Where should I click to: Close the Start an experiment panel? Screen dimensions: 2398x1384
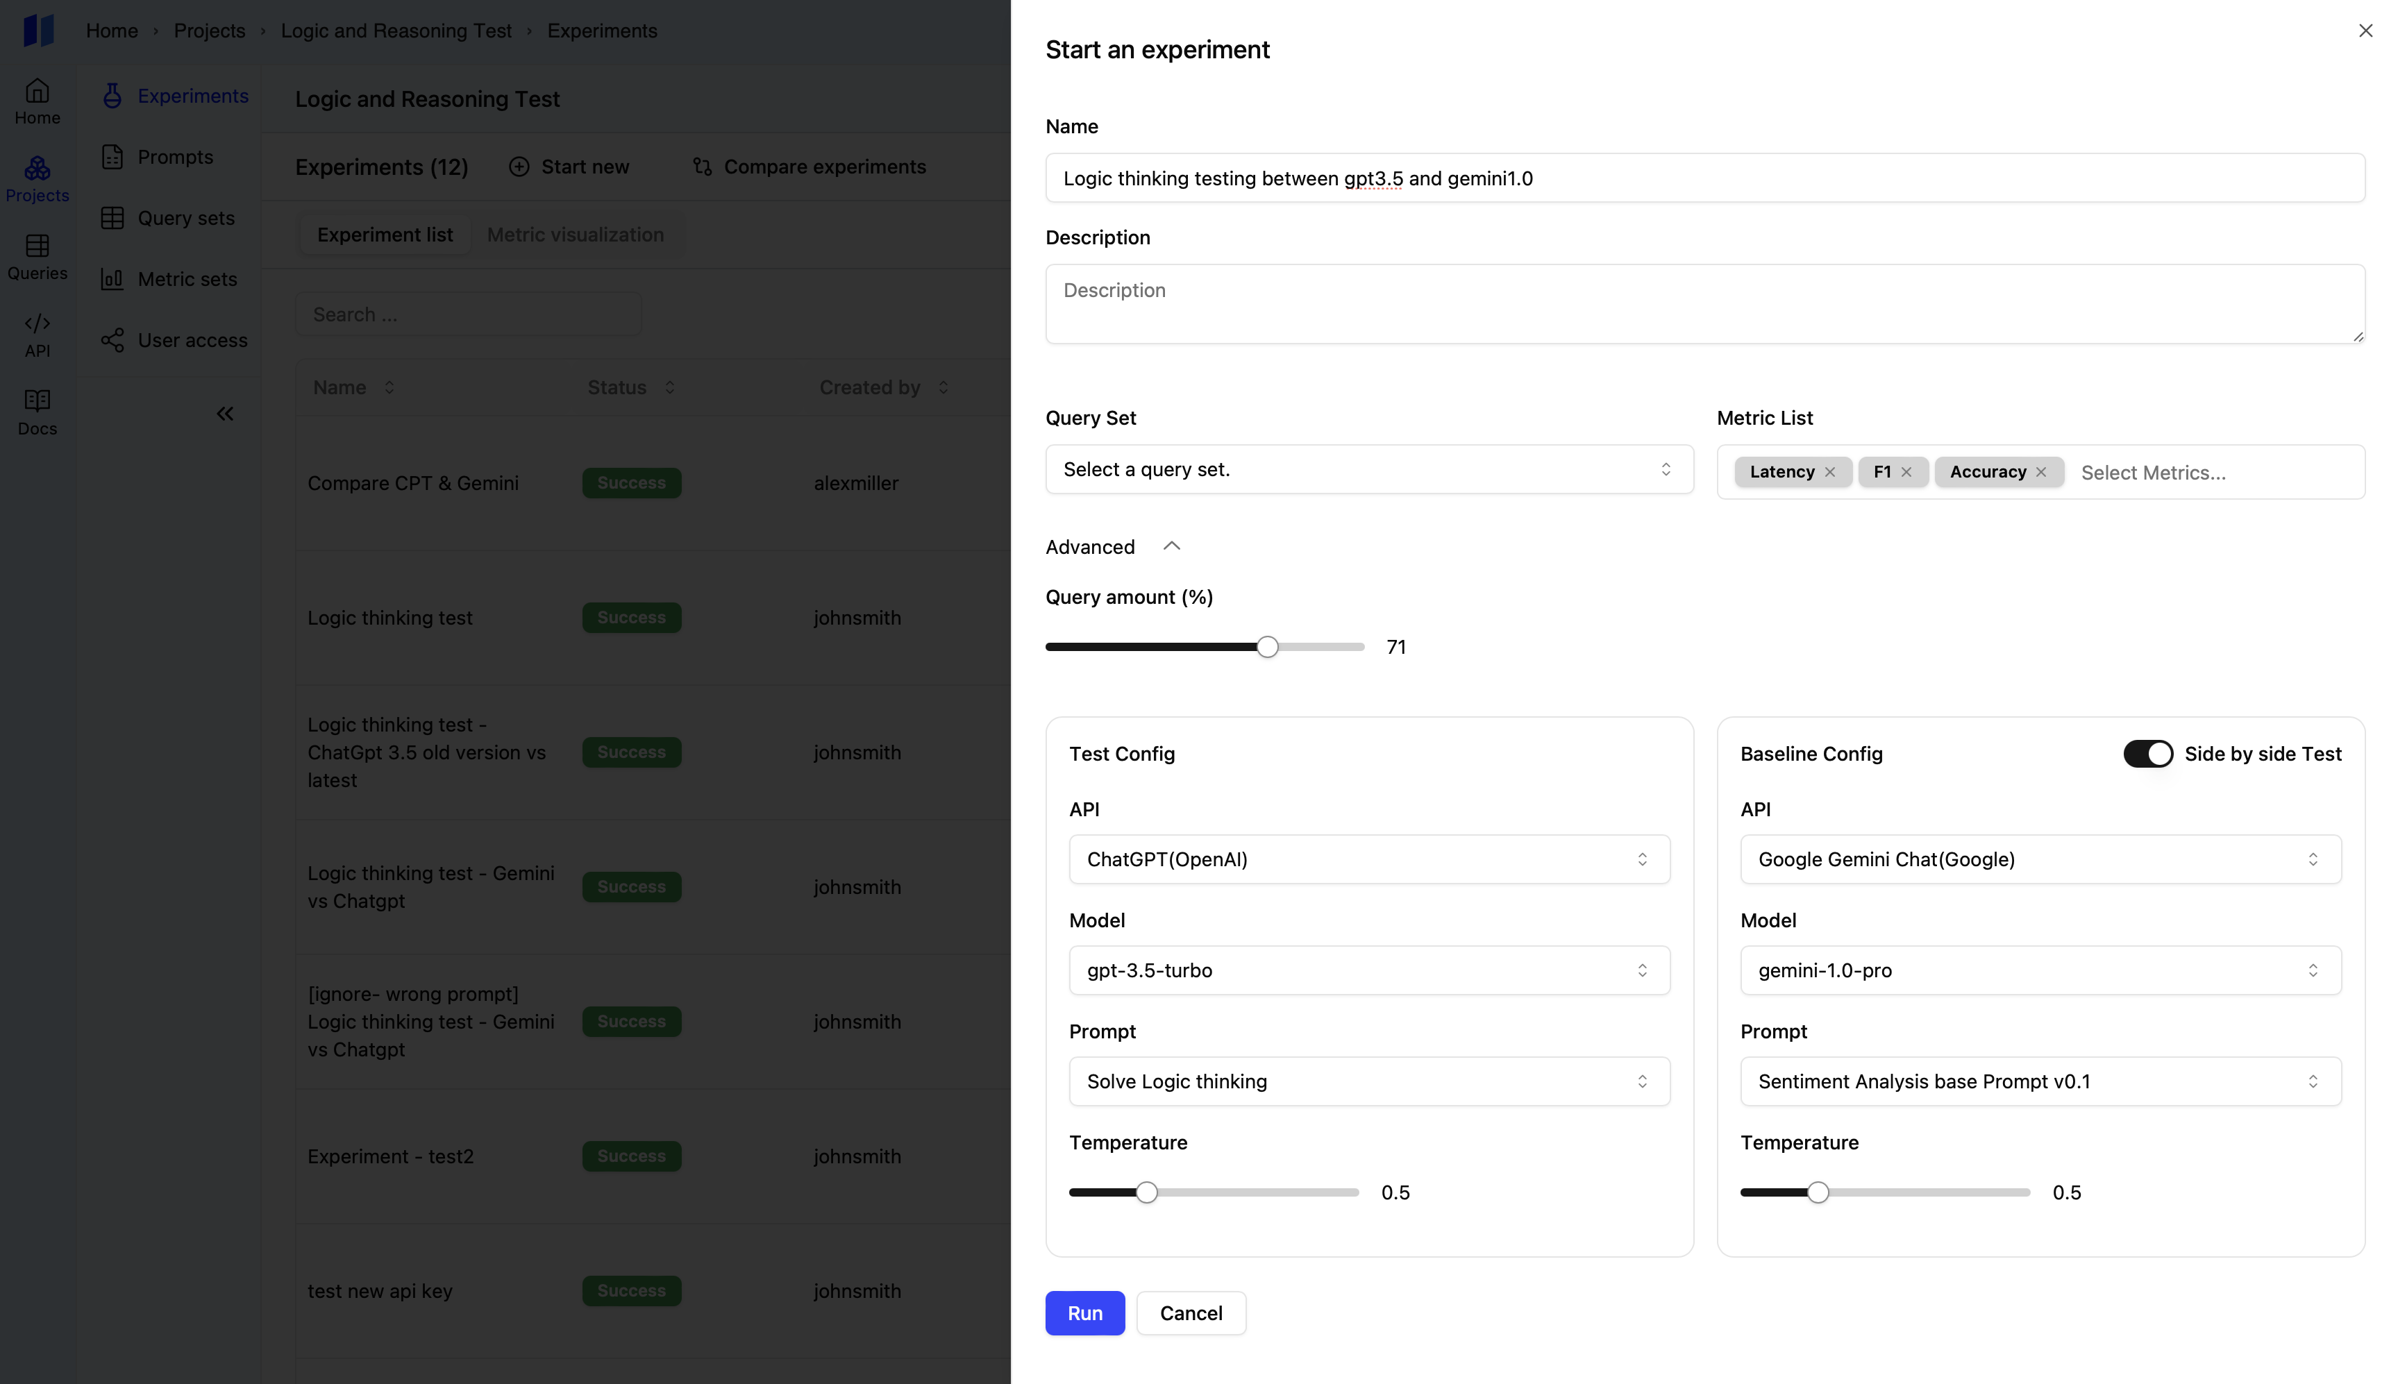2365,31
